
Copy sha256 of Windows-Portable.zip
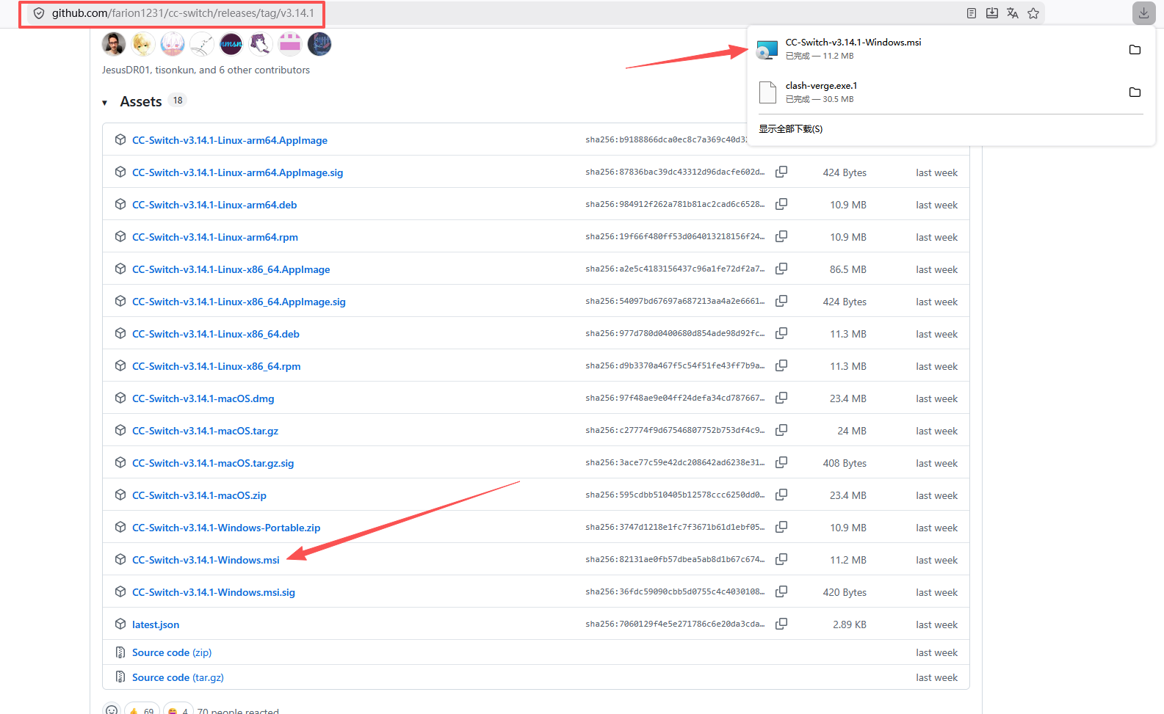click(781, 527)
